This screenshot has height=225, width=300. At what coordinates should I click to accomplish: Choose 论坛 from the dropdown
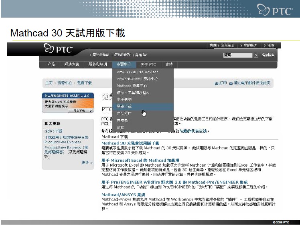coord(120,127)
